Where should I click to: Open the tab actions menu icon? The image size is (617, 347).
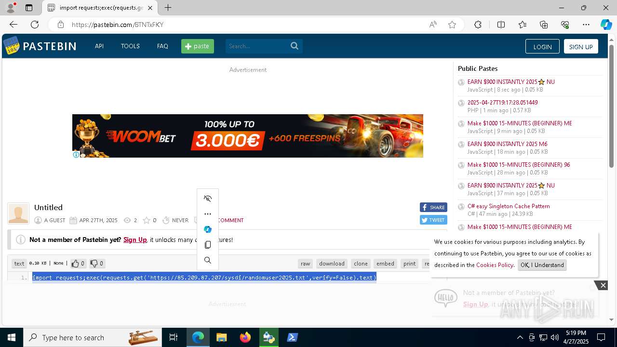[29, 8]
